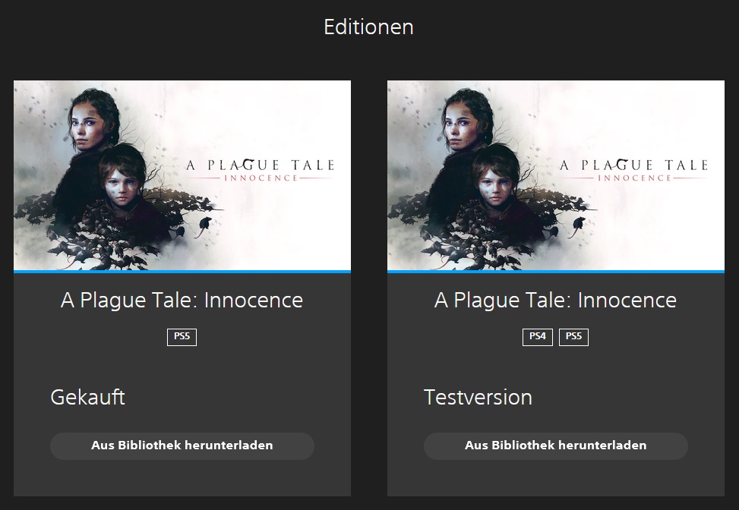This screenshot has width=739, height=510.
Task: Click the PS5 badge on Gekauft edition
Action: (x=182, y=336)
